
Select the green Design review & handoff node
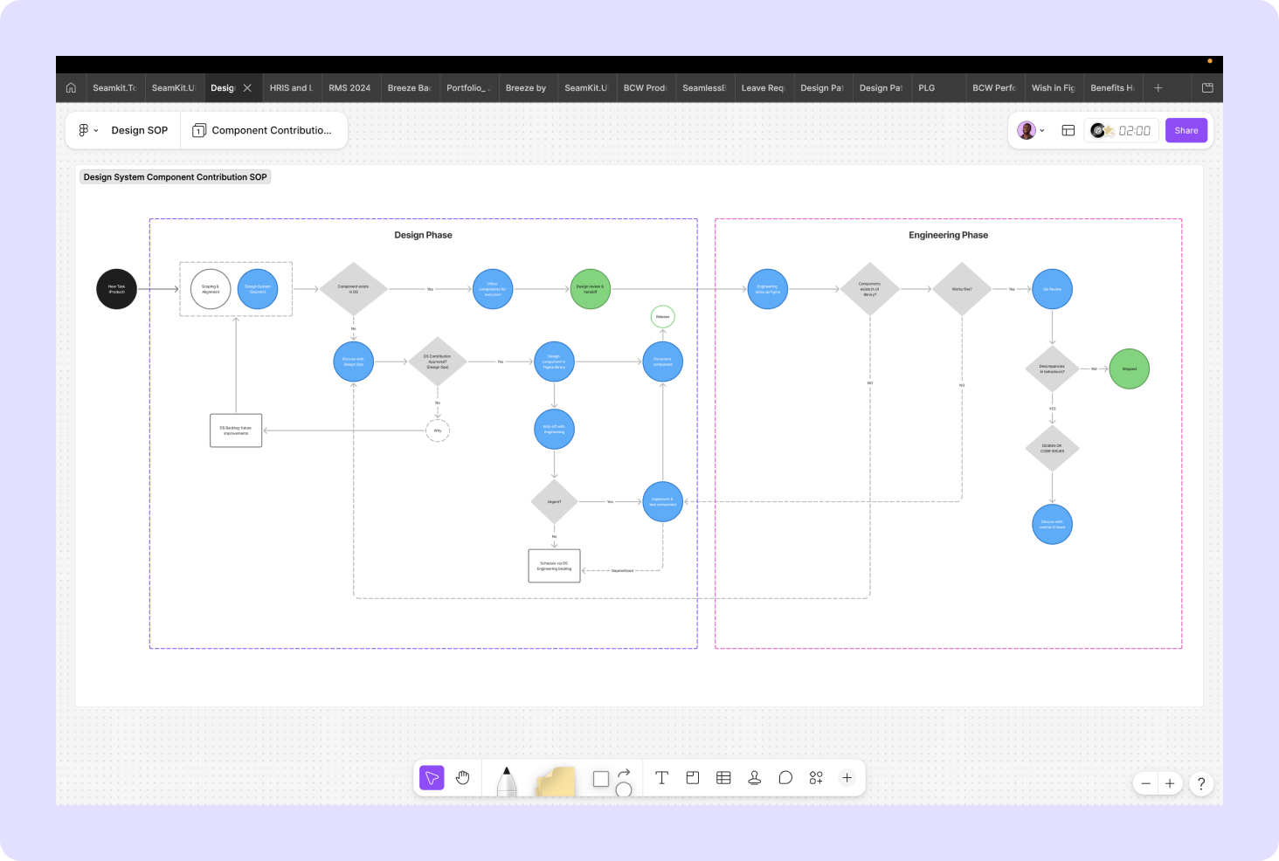click(x=590, y=289)
